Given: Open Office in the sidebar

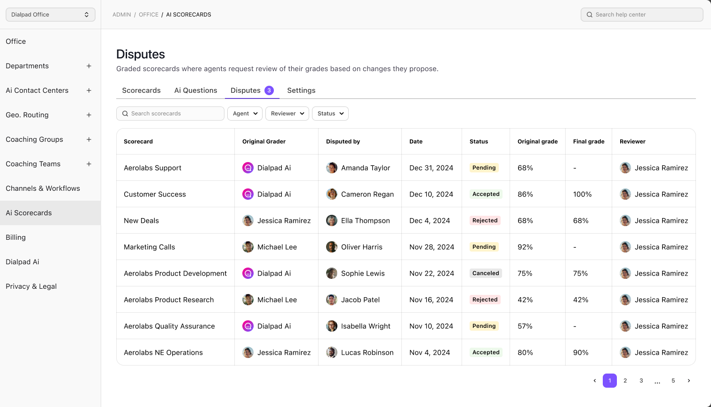Looking at the screenshot, I should coord(50,41).
